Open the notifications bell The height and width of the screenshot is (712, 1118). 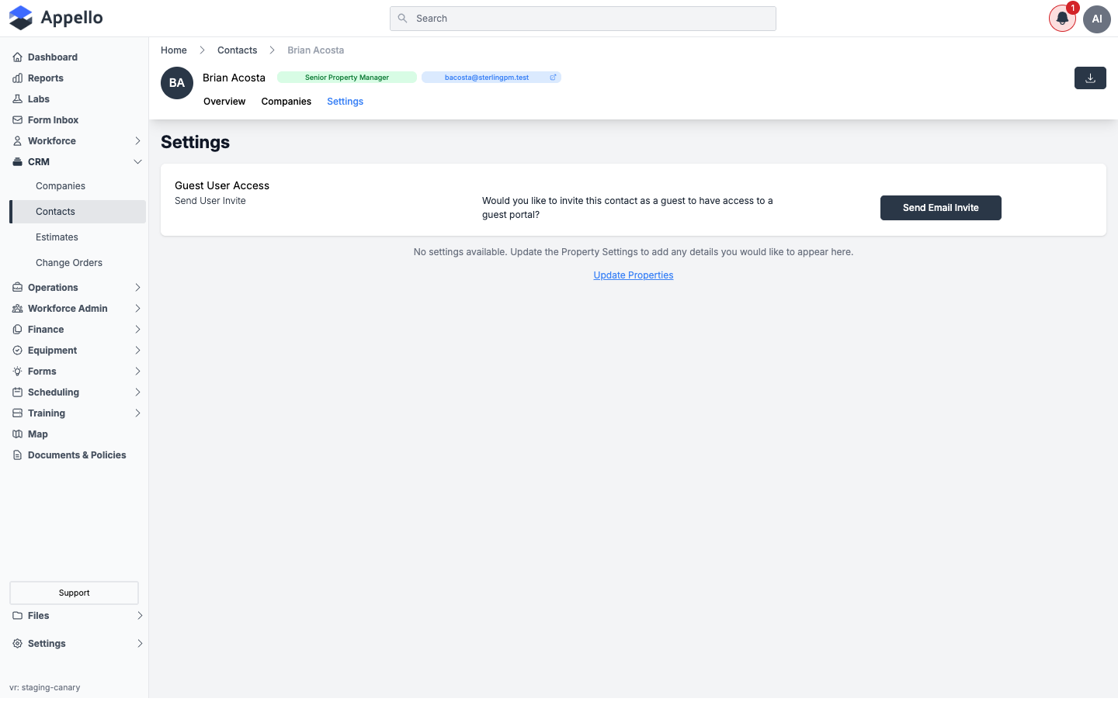[x=1062, y=19]
